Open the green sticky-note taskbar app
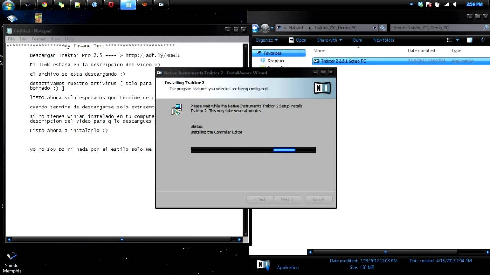This screenshot has height=275, width=490. [78, 5]
